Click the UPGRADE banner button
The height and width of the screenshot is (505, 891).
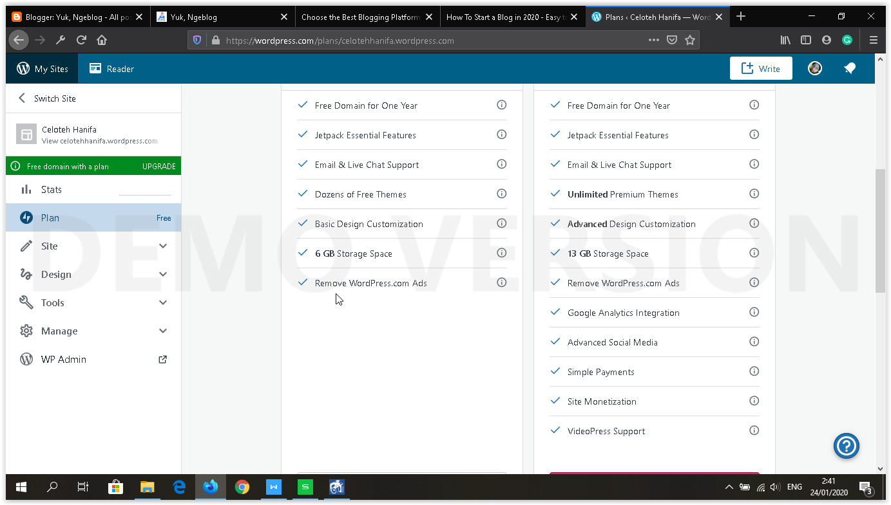(x=159, y=167)
